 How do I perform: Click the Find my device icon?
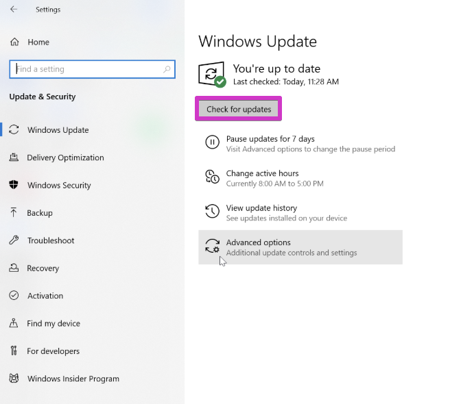tap(14, 323)
